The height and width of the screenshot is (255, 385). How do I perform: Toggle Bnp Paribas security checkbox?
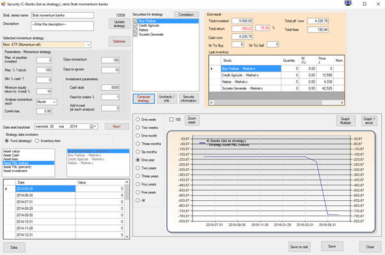136,21
